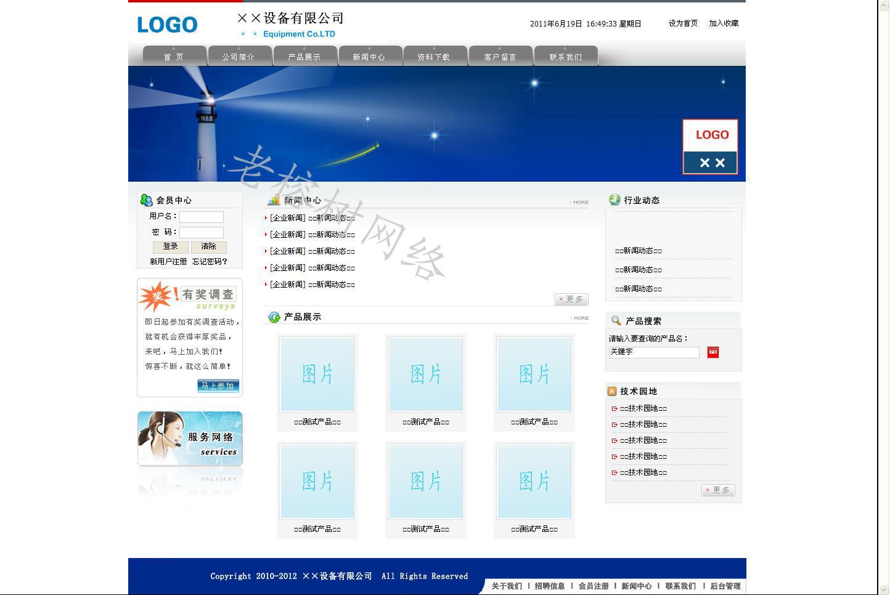This screenshot has width=890, height=595.
Task: Click the 新用户注册 link
Action: [x=168, y=262]
